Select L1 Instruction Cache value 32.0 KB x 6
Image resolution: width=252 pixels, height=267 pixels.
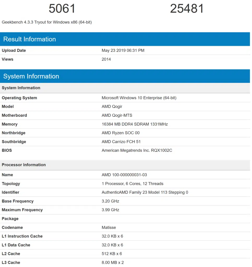pyautogui.click(x=112, y=236)
